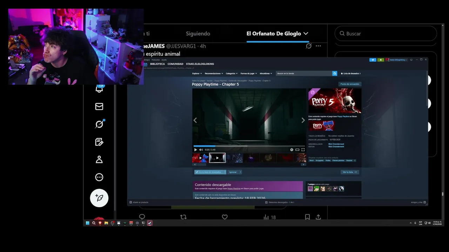The image size is (449, 252).
Task: Switch to the Siguiendo tab on Twitter
Action: pos(198,34)
